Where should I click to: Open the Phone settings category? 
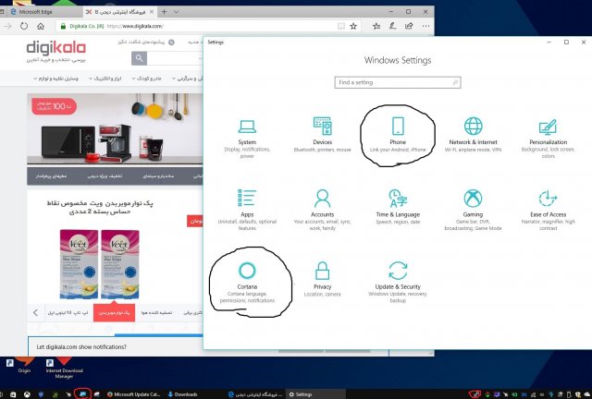pos(397,135)
